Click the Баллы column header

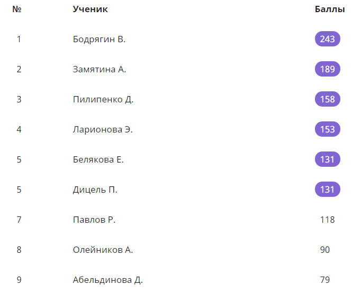coord(330,9)
